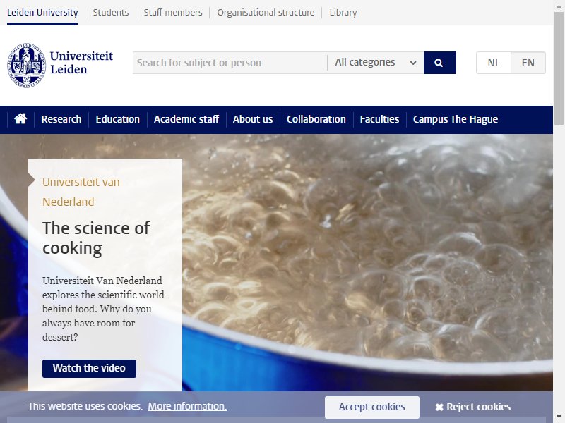Open the Collaboration menu
The height and width of the screenshot is (423, 565).
click(x=316, y=119)
